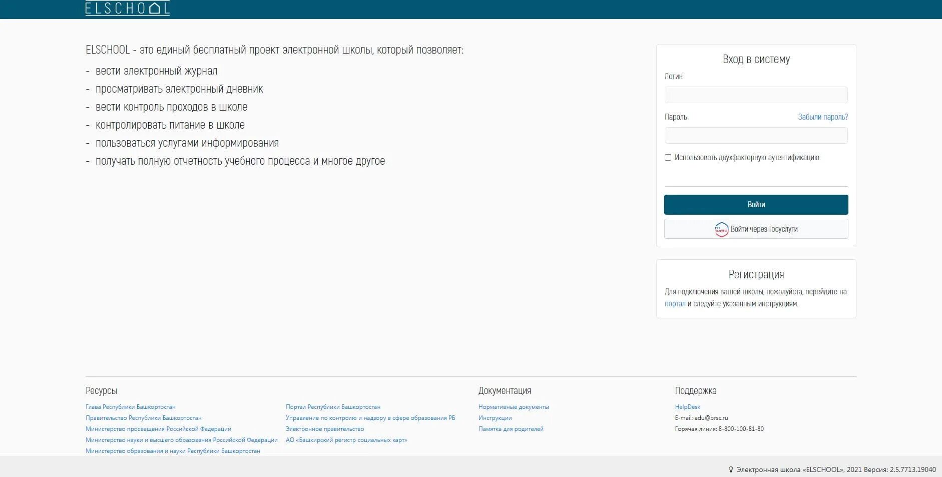Select the line пользоваться услугами информирования
The height and width of the screenshot is (477, 942).
click(187, 143)
